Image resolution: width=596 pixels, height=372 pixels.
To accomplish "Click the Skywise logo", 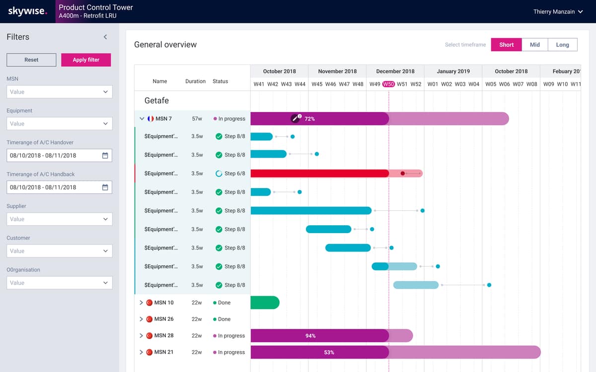I will (28, 11).
